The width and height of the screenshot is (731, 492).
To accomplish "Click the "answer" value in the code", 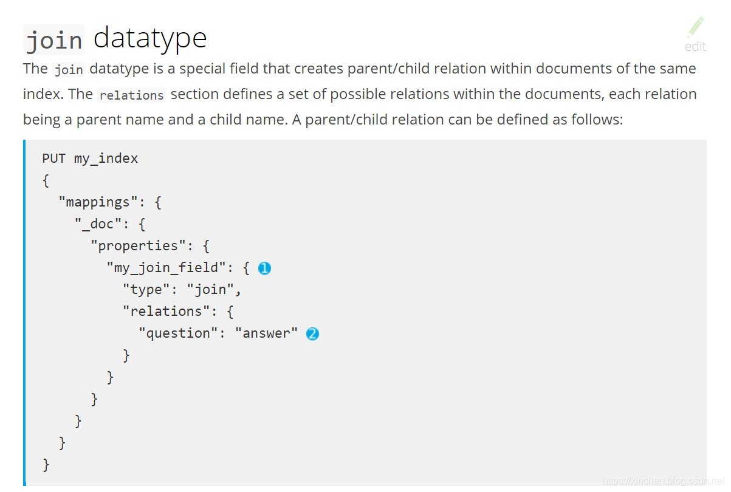I will coord(266,333).
